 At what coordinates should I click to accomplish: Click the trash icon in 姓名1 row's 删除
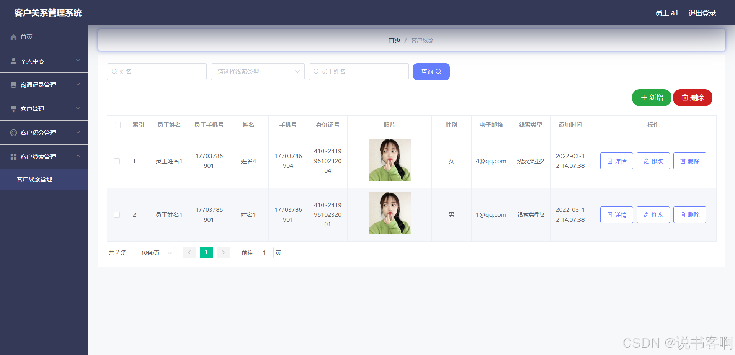coord(683,215)
